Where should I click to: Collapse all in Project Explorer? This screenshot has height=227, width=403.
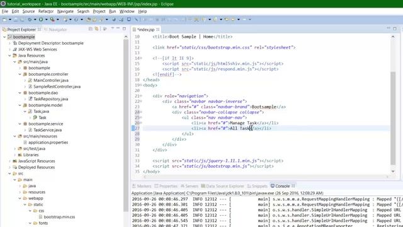click(x=91, y=29)
